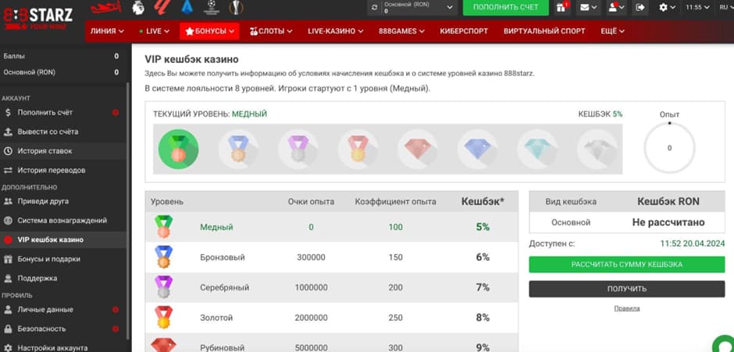The height and width of the screenshot is (352, 734).
Task: Open the user profile icon menu
Action: click(615, 8)
